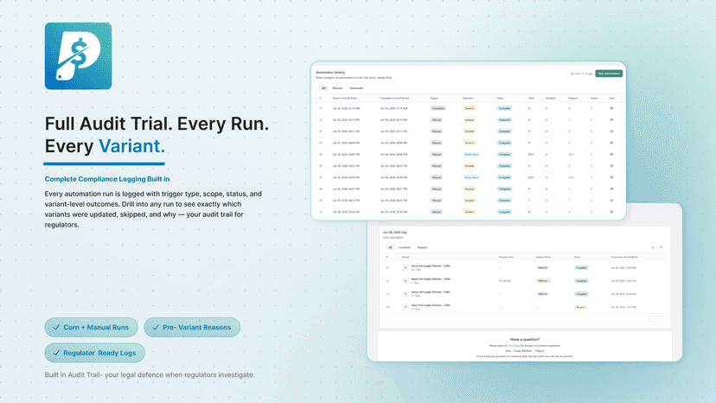Click the first variant's product thumbnail icon
This screenshot has height=403, width=716.
(x=405, y=268)
